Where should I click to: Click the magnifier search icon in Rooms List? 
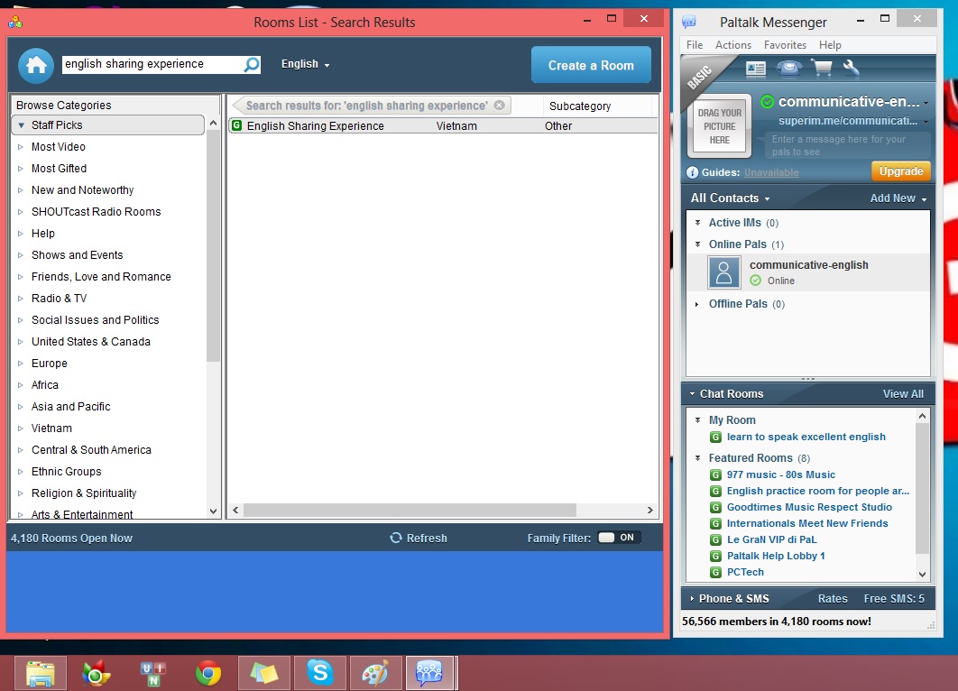coord(252,64)
